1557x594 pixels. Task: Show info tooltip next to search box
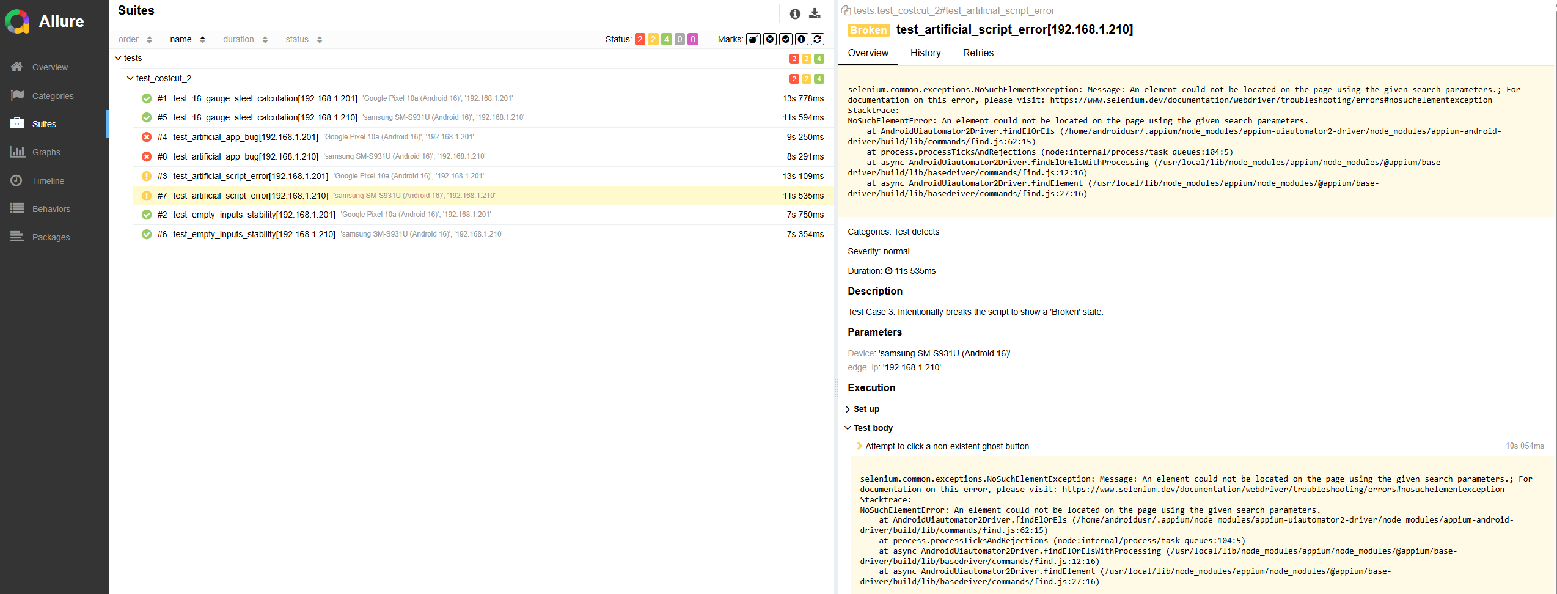(x=795, y=13)
